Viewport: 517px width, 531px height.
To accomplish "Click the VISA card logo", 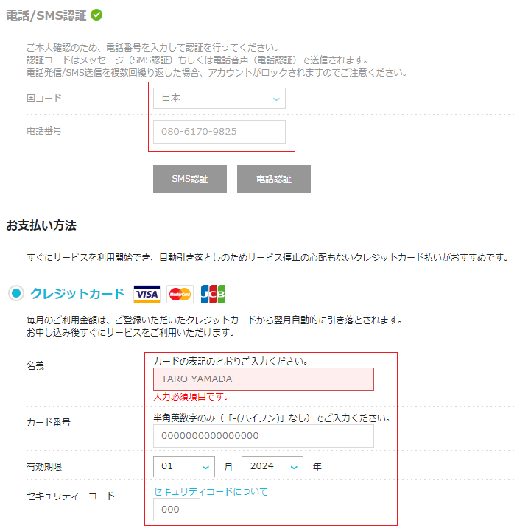I will pos(147,295).
